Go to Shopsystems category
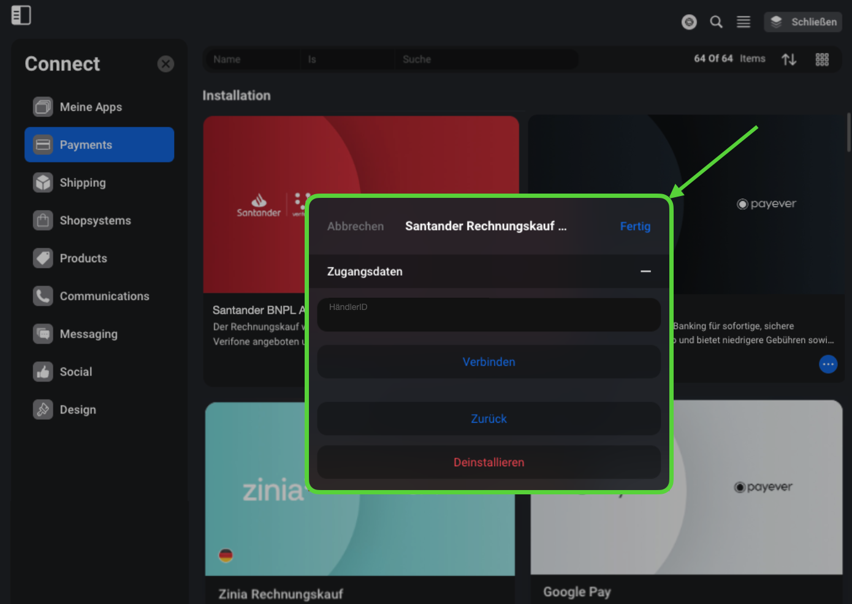 click(99, 221)
